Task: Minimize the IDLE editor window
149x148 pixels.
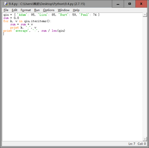Action: click(x=118, y=4)
